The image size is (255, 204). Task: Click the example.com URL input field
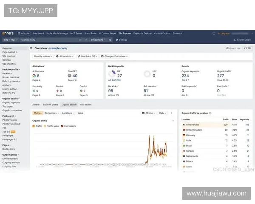[47, 40]
